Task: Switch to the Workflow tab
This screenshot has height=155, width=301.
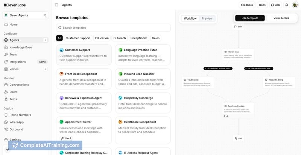Action: [190, 18]
